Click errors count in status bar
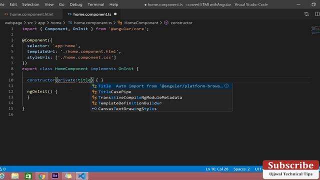Viewport: 320px width, 180px height. point(3,169)
